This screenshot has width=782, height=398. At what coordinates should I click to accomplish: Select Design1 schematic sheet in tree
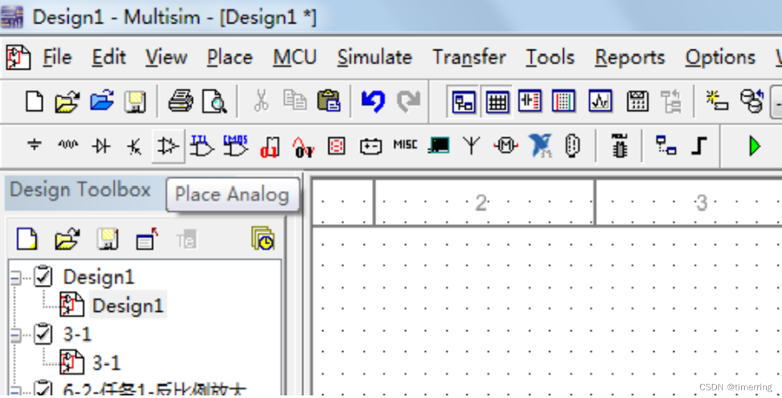pos(127,305)
